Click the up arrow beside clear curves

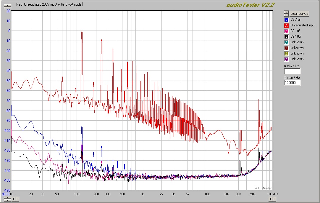(286, 12)
